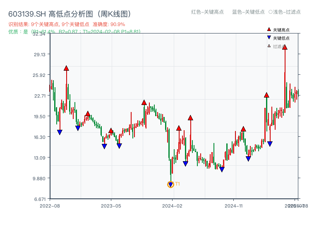The height and width of the screenshot is (248, 331).
Task: Click the red triangle marker near 2024-02
Action: (x=178, y=128)
